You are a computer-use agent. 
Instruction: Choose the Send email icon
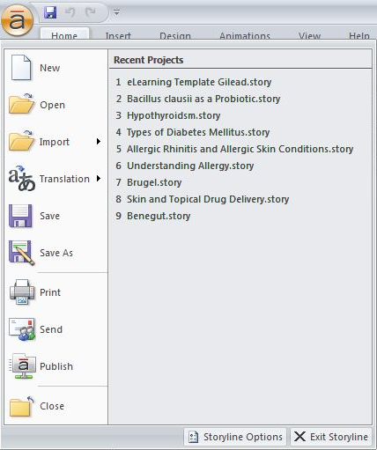tap(22, 329)
